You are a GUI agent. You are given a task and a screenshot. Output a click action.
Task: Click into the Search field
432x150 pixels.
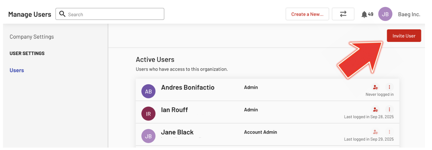[114, 14]
